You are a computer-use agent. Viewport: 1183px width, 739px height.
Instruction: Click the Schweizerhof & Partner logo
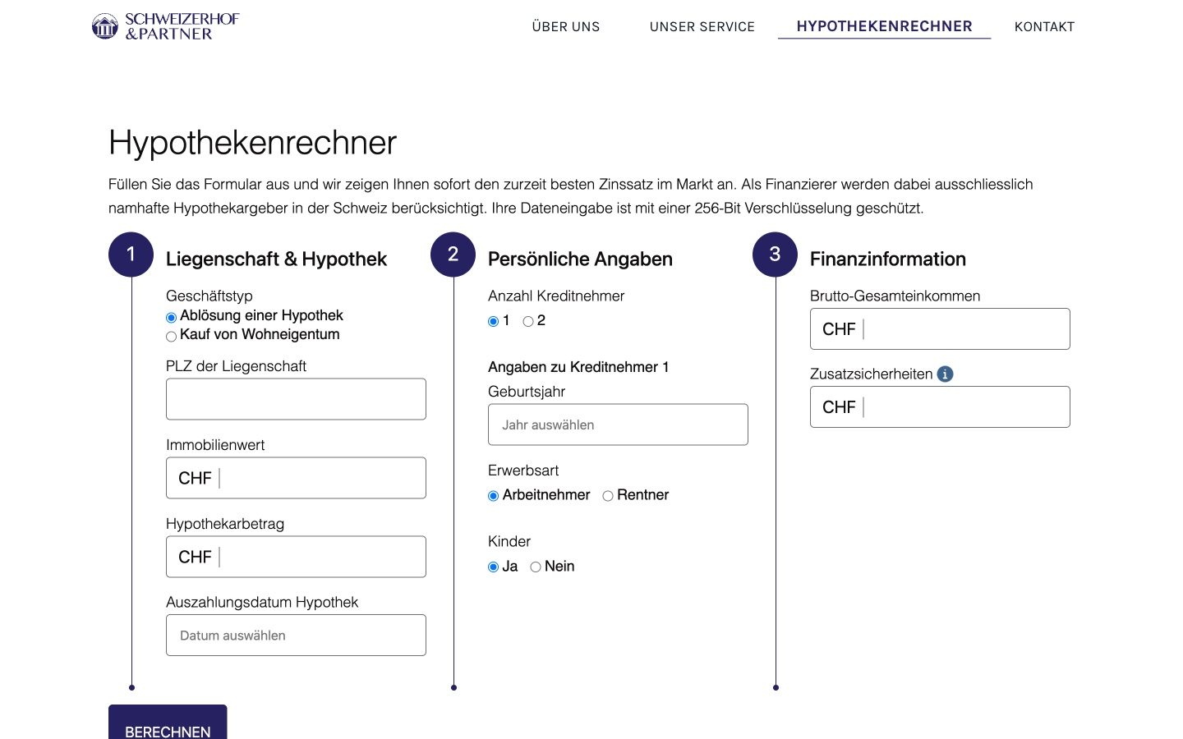[165, 26]
